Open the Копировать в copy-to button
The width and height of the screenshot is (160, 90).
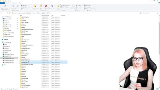coord(40,7)
